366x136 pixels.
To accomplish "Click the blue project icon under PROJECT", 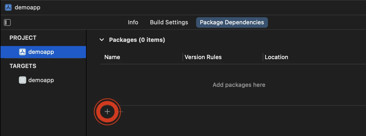I will (x=23, y=52).
